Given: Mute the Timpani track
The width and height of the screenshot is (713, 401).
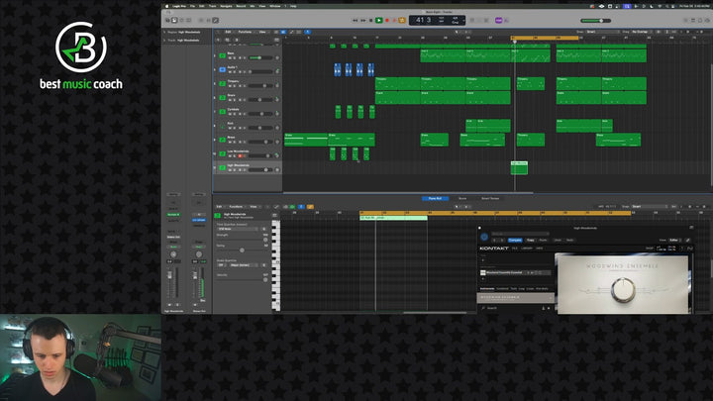Looking at the screenshot, I should (230, 86).
